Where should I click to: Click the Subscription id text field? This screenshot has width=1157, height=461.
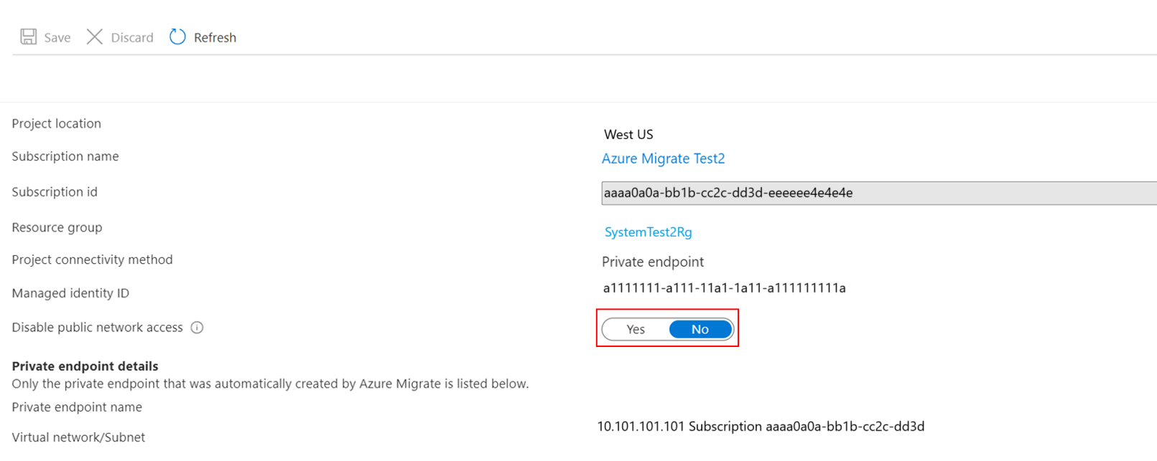pyautogui.click(x=879, y=193)
